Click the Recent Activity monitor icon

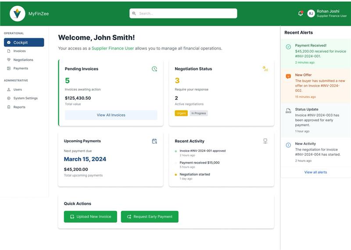(x=265, y=141)
